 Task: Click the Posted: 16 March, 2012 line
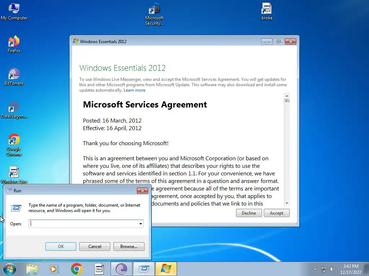click(x=112, y=121)
